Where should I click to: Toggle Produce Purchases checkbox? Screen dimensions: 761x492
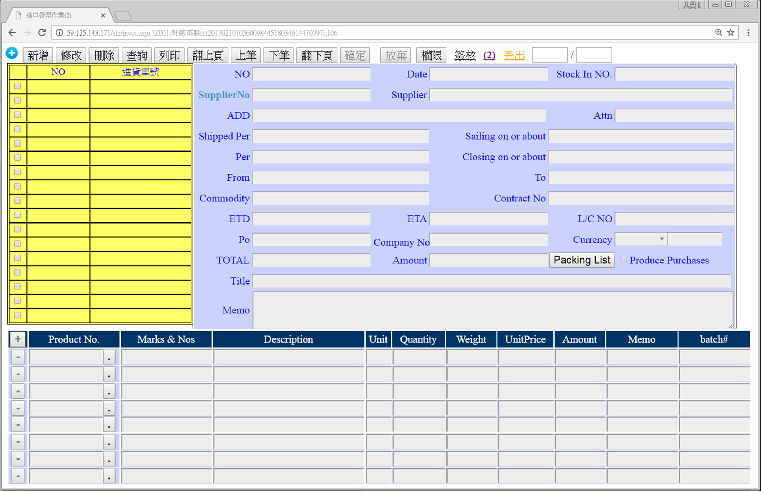pos(624,259)
